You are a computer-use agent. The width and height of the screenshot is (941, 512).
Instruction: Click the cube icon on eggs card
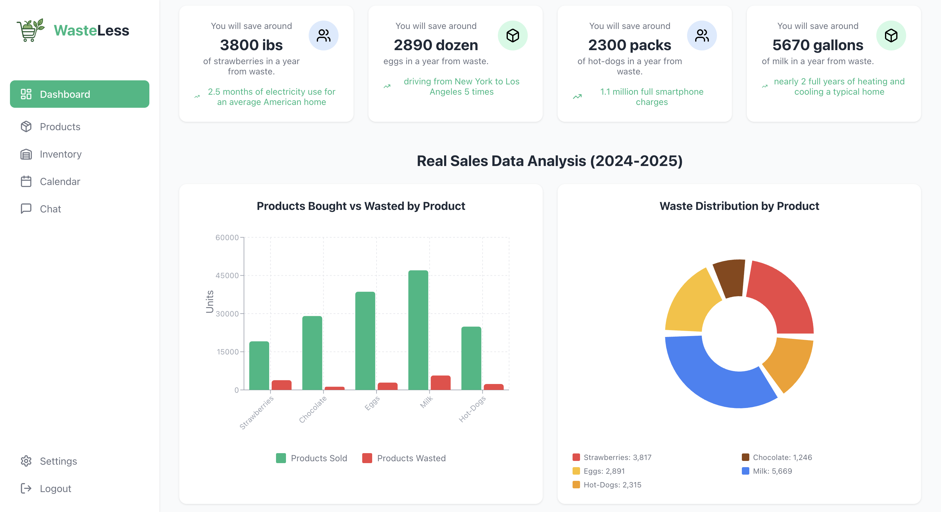coord(513,36)
